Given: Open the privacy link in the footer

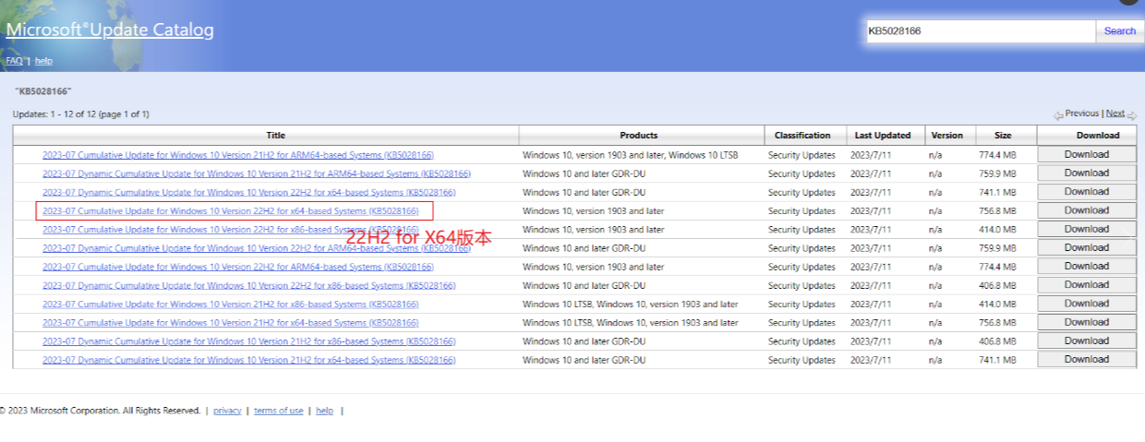Looking at the screenshot, I should [x=227, y=411].
